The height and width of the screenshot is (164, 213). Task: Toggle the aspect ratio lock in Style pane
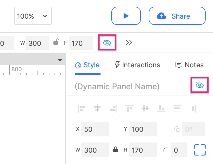pyautogui.click(x=116, y=150)
